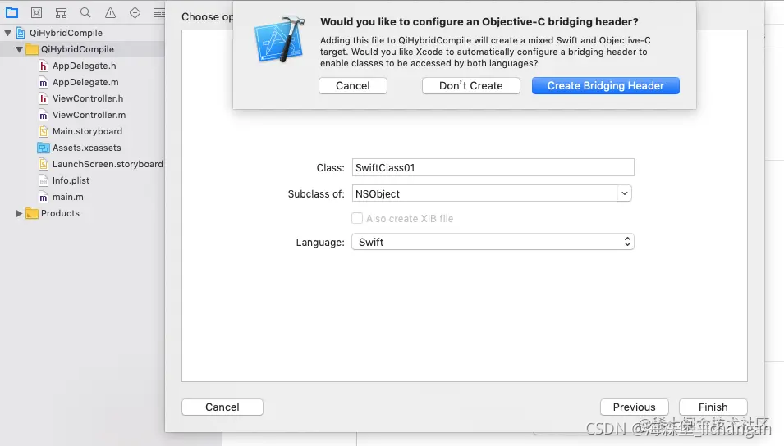The width and height of the screenshot is (784, 446).
Task: Click the Xcode hammer icon in alert
Action: click(280, 39)
